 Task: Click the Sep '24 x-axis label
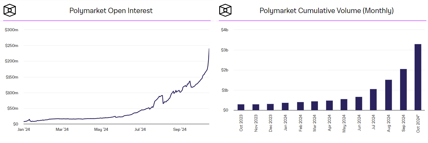(180, 130)
